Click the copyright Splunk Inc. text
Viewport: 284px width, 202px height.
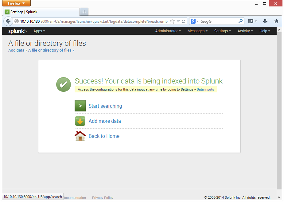[237, 197]
